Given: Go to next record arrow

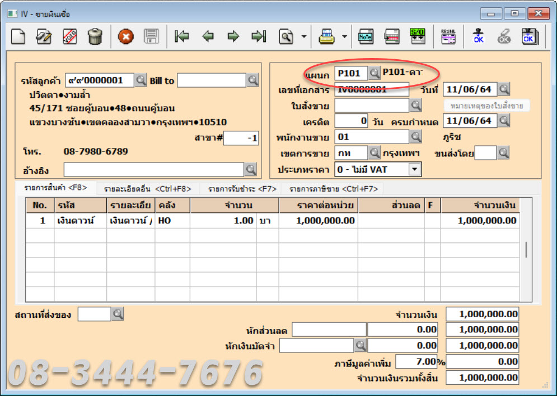Looking at the screenshot, I should (x=233, y=36).
